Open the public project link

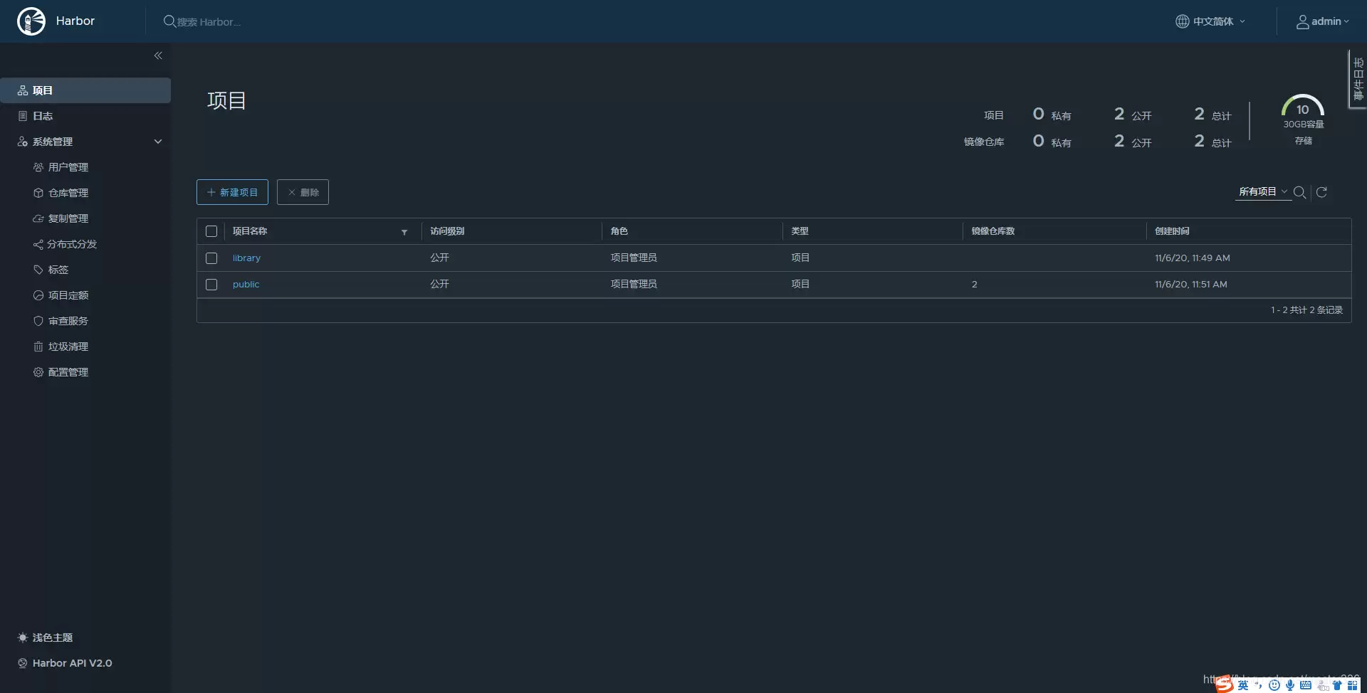point(246,285)
